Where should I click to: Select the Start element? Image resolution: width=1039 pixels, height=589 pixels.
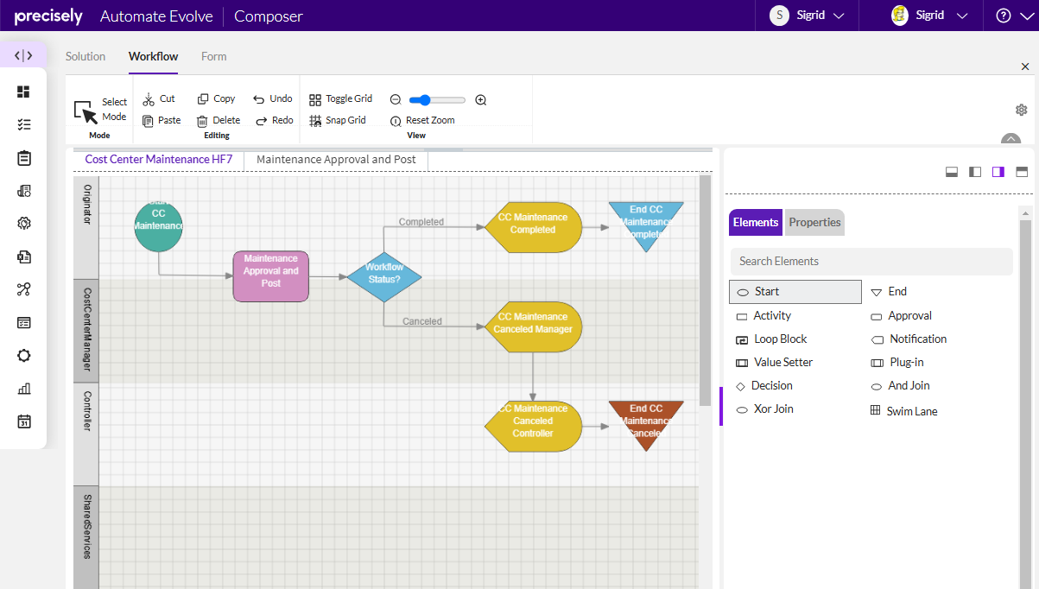(795, 292)
